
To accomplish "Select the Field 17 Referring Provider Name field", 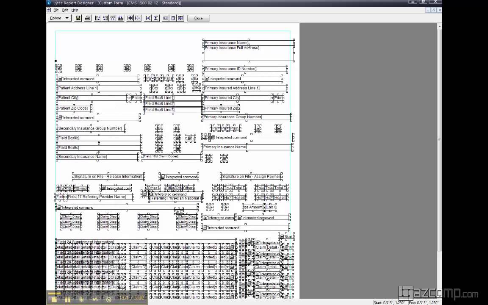I will click(x=100, y=197).
